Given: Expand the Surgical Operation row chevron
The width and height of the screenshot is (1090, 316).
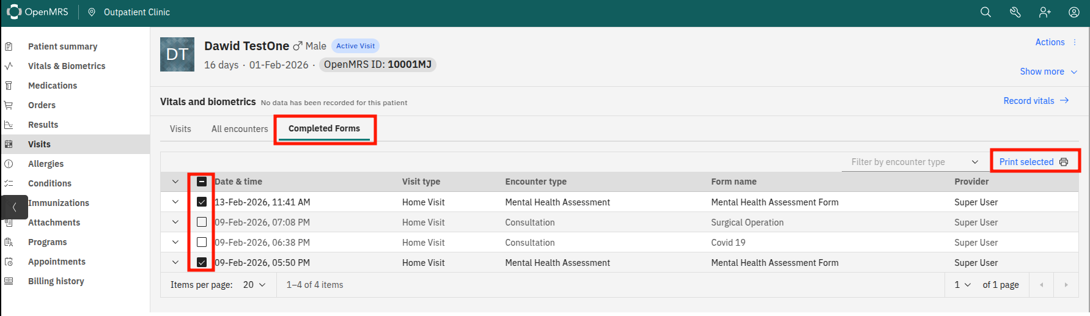Looking at the screenshot, I should 175,222.
